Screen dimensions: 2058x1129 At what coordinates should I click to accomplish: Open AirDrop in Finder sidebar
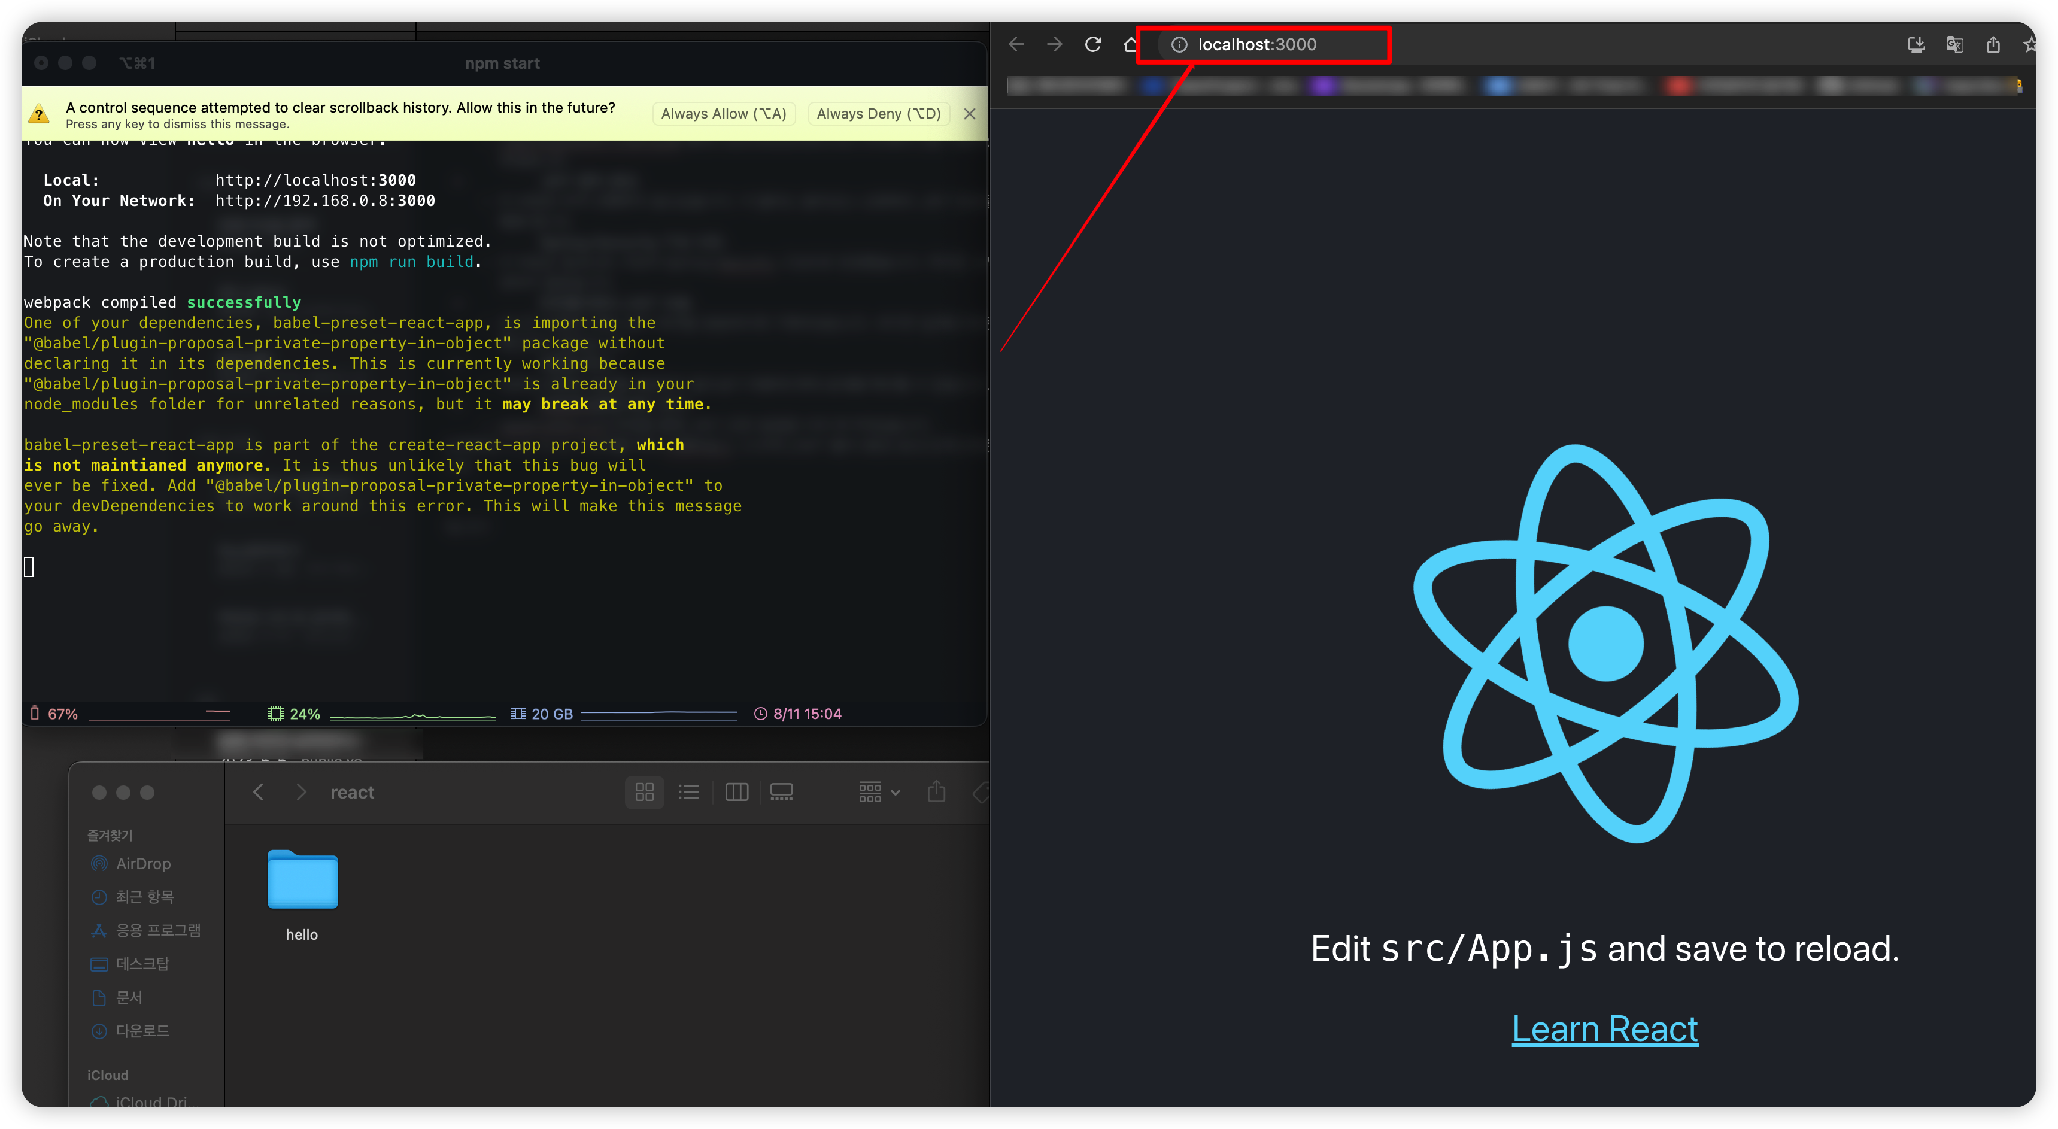142,864
